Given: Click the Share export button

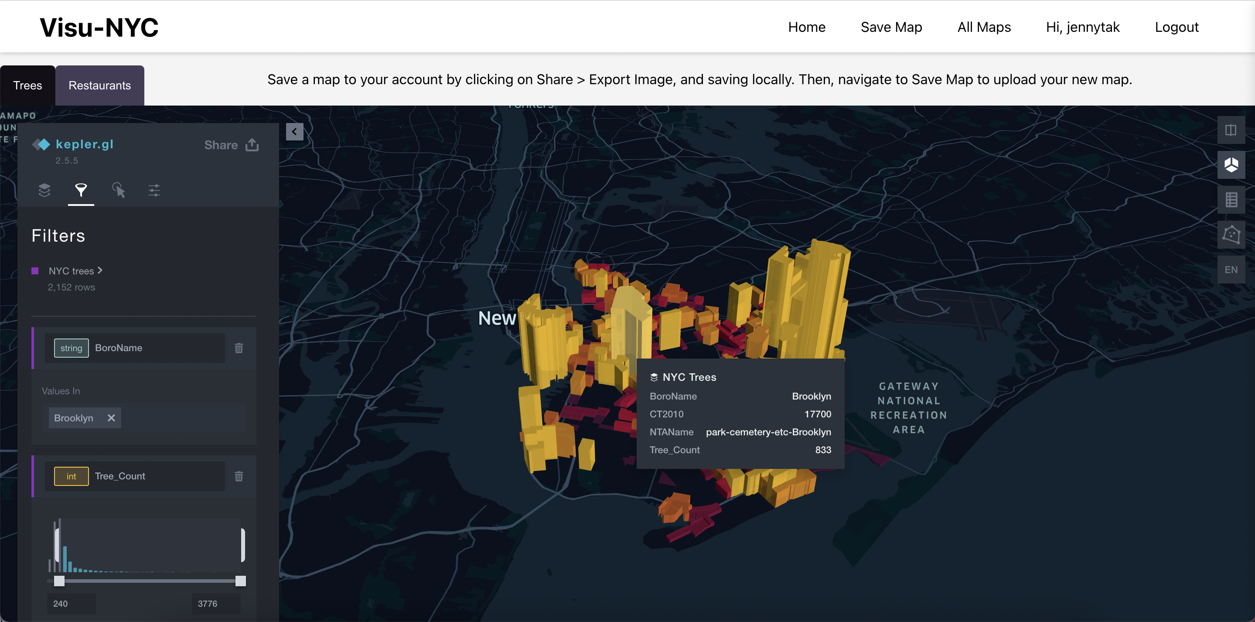Looking at the screenshot, I should pos(232,145).
